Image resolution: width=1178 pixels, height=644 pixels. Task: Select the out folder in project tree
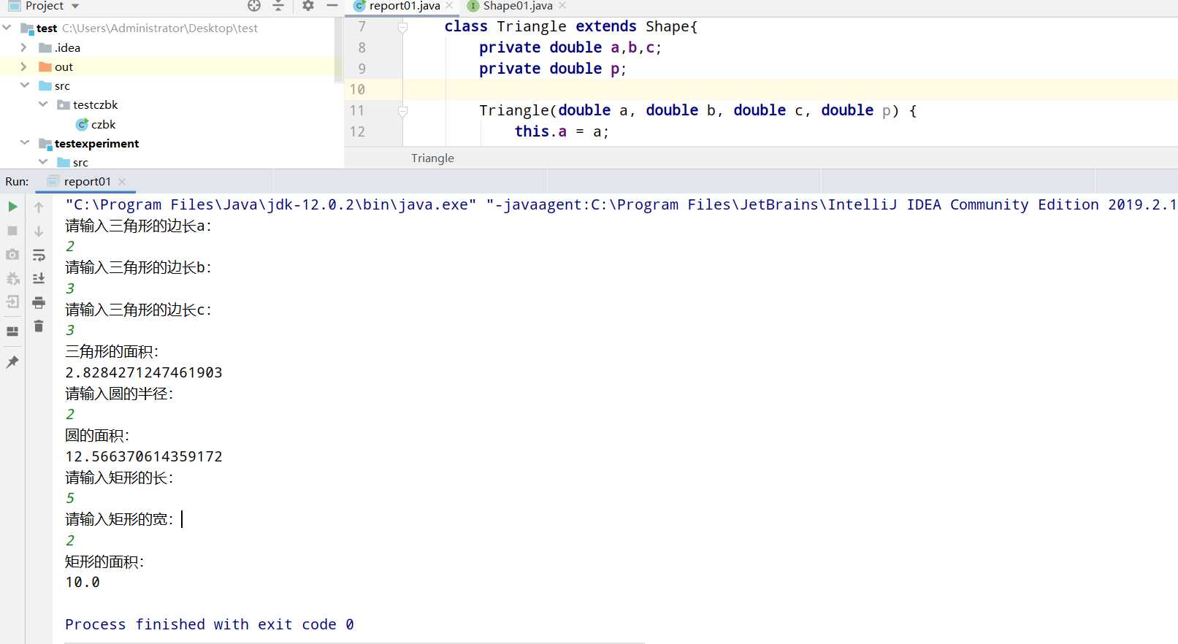pyautogui.click(x=64, y=66)
